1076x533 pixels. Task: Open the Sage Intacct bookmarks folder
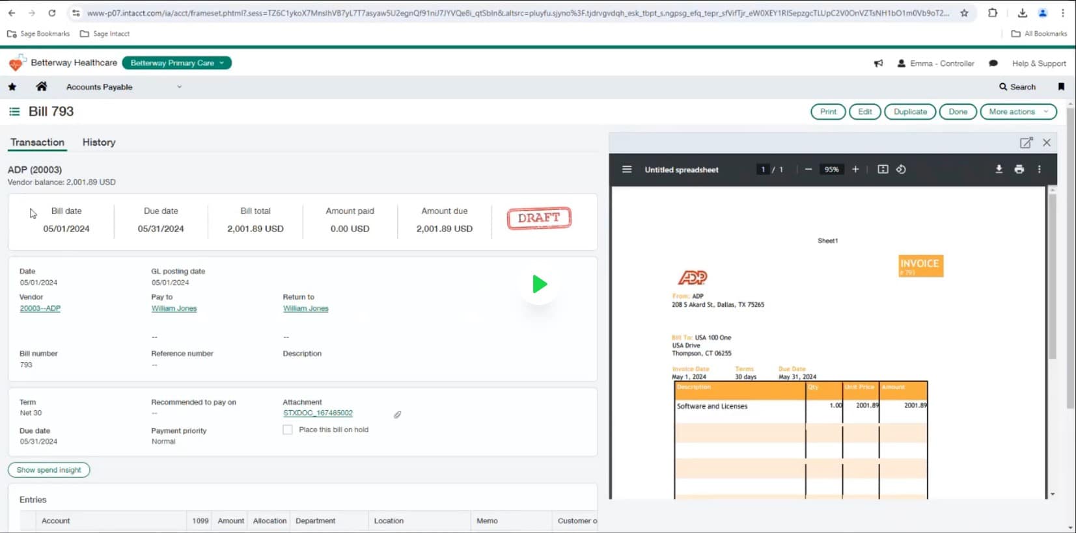coord(104,34)
